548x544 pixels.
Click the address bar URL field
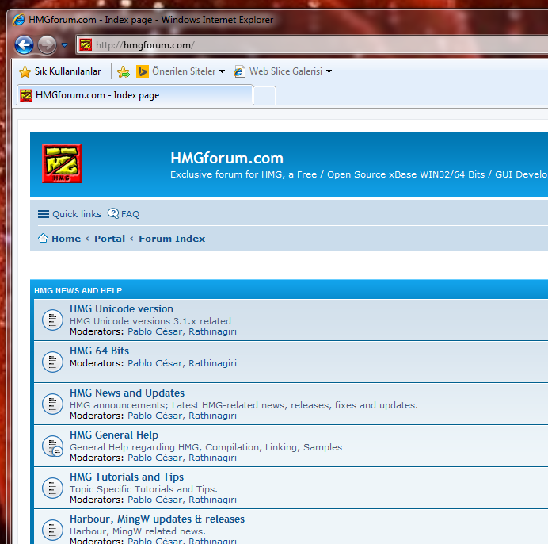click(x=317, y=45)
